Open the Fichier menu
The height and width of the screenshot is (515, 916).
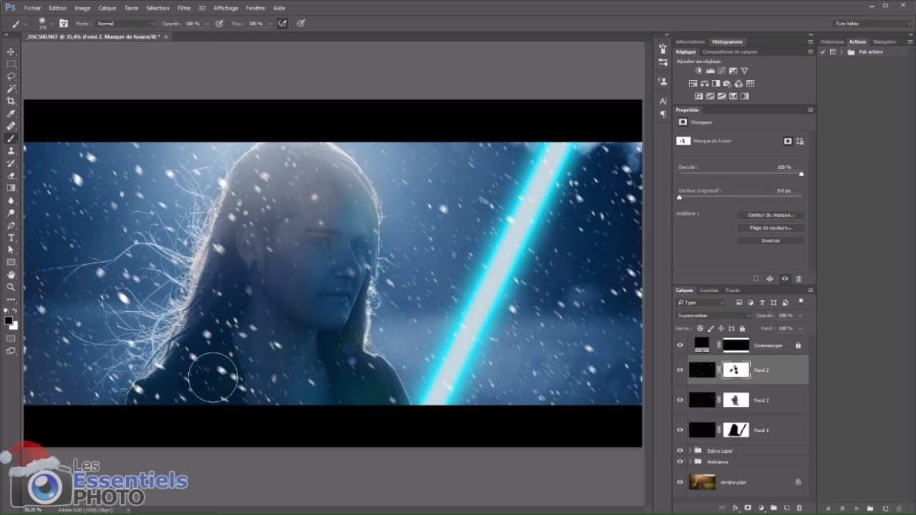point(32,8)
